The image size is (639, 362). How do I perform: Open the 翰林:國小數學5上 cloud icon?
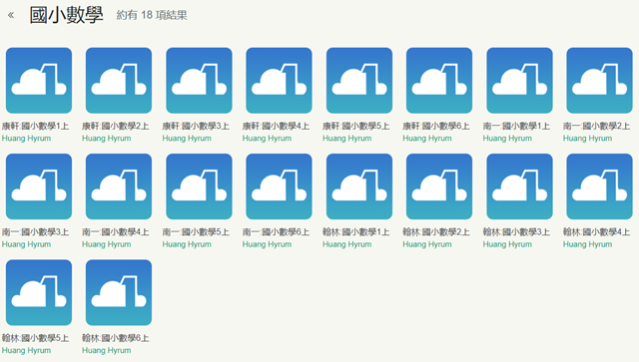click(x=39, y=293)
